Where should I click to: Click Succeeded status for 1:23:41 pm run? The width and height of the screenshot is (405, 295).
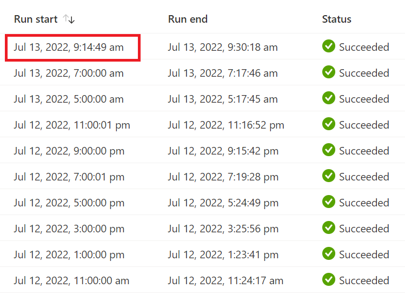click(x=364, y=254)
